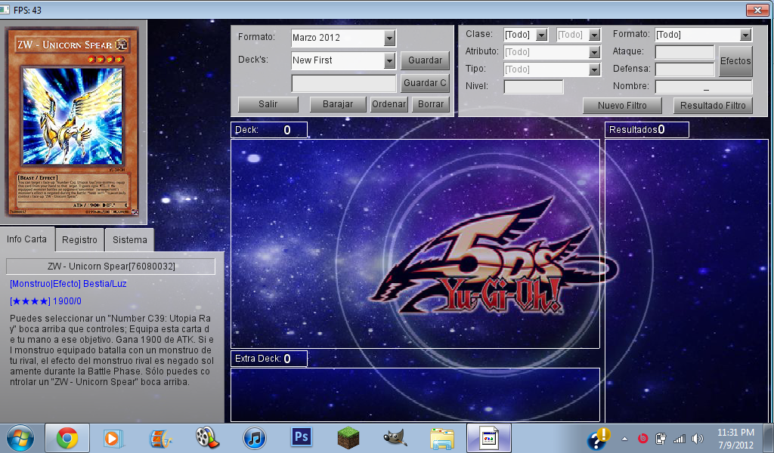Screen dimensions: 774x453
Task: Close the game window
Action: tap(757, 9)
